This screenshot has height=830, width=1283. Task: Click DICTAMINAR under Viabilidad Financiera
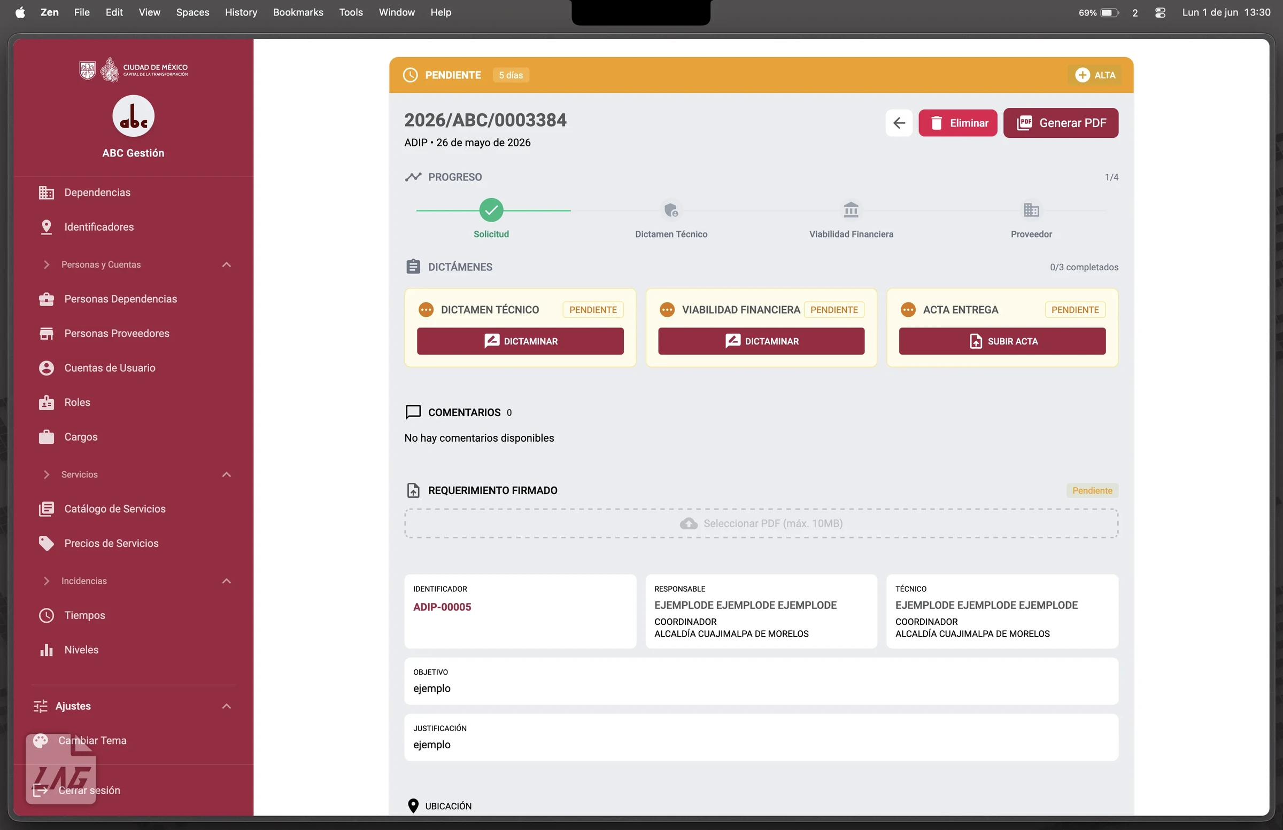(761, 341)
